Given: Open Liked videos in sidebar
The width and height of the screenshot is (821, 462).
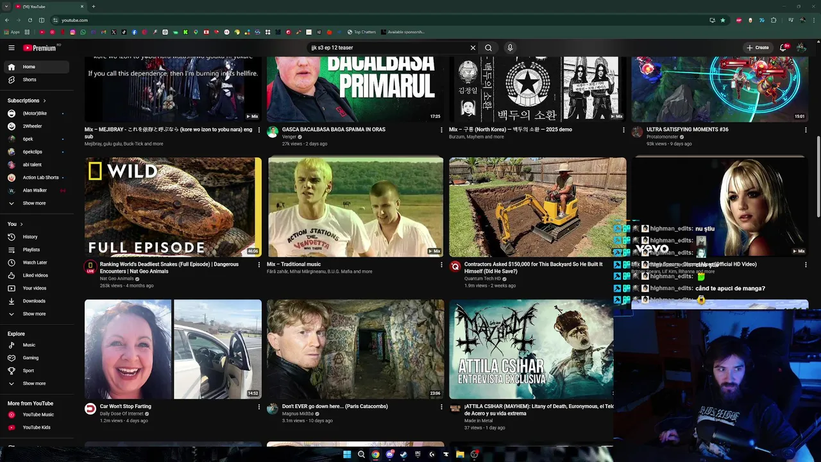Looking at the screenshot, I should (x=37, y=275).
